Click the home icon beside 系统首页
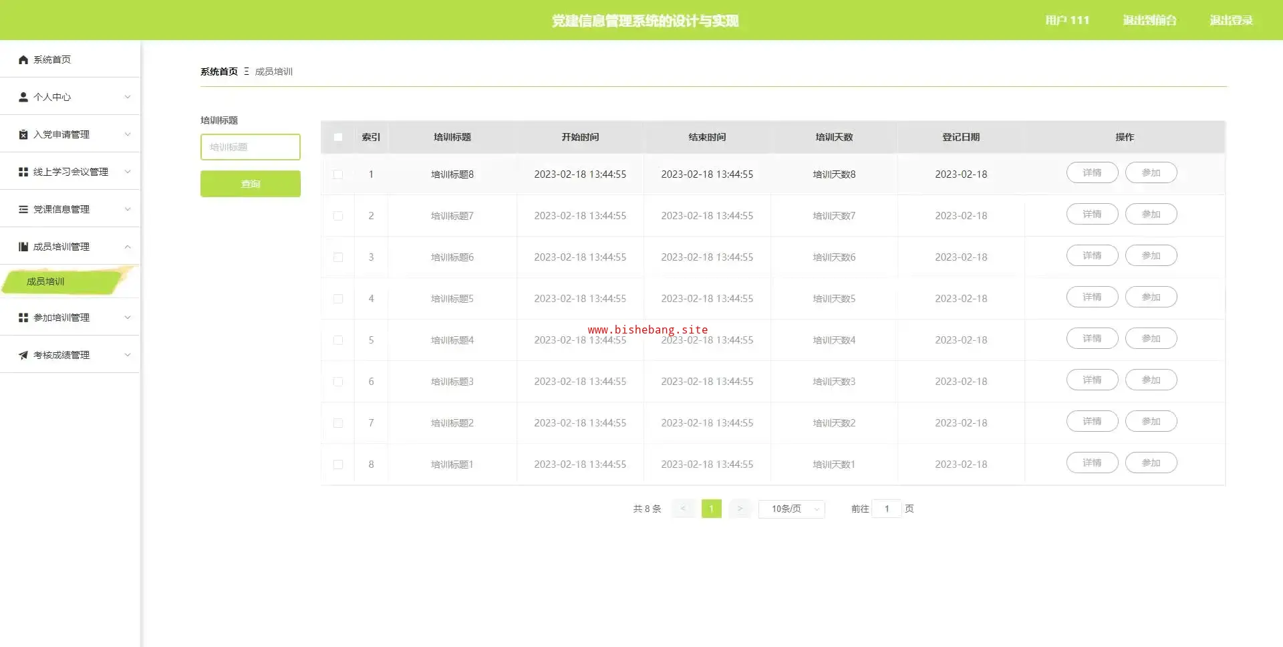 coord(23,59)
